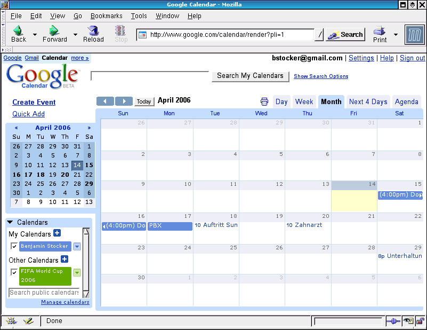Open the Tools menu

(x=139, y=16)
